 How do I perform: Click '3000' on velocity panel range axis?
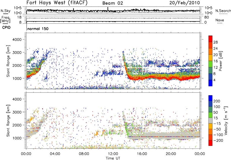click(x=17, y=112)
